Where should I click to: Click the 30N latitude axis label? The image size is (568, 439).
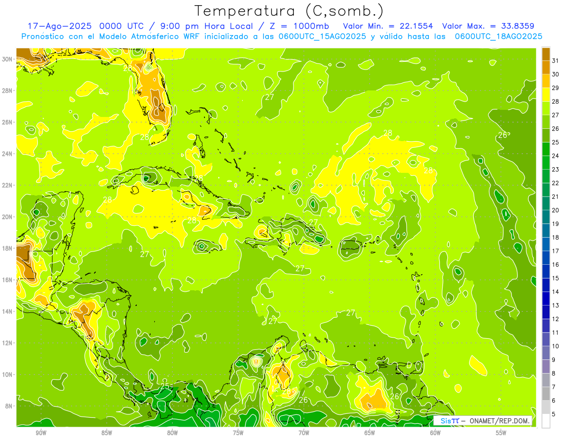[8, 59]
